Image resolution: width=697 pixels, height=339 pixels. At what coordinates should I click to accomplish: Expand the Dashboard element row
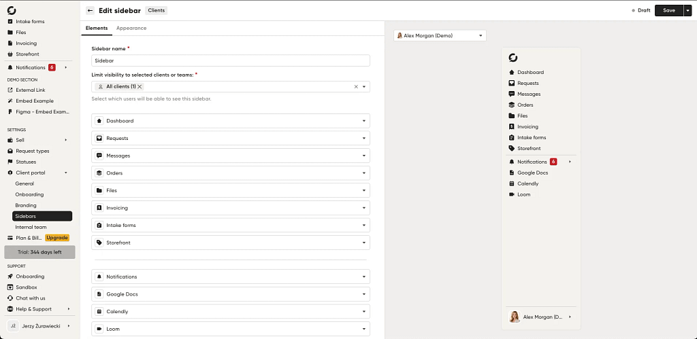pos(363,121)
